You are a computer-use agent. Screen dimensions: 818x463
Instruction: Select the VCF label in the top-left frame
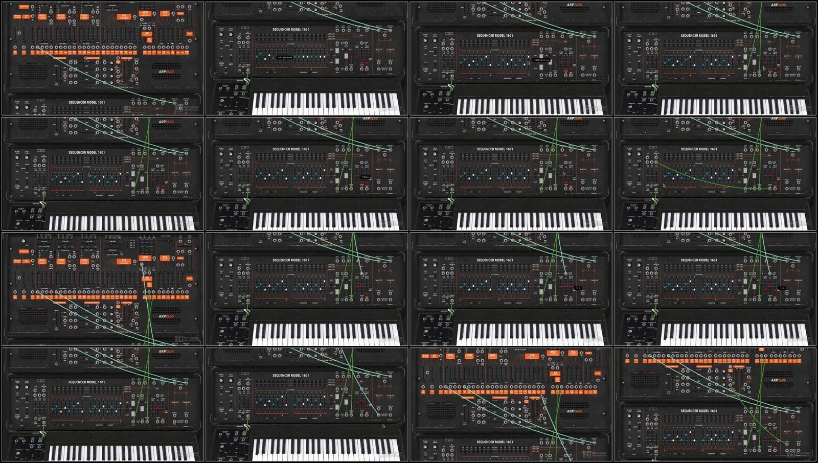[124, 16]
